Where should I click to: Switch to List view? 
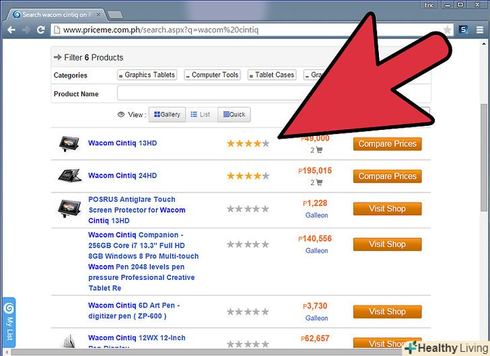[x=201, y=114]
